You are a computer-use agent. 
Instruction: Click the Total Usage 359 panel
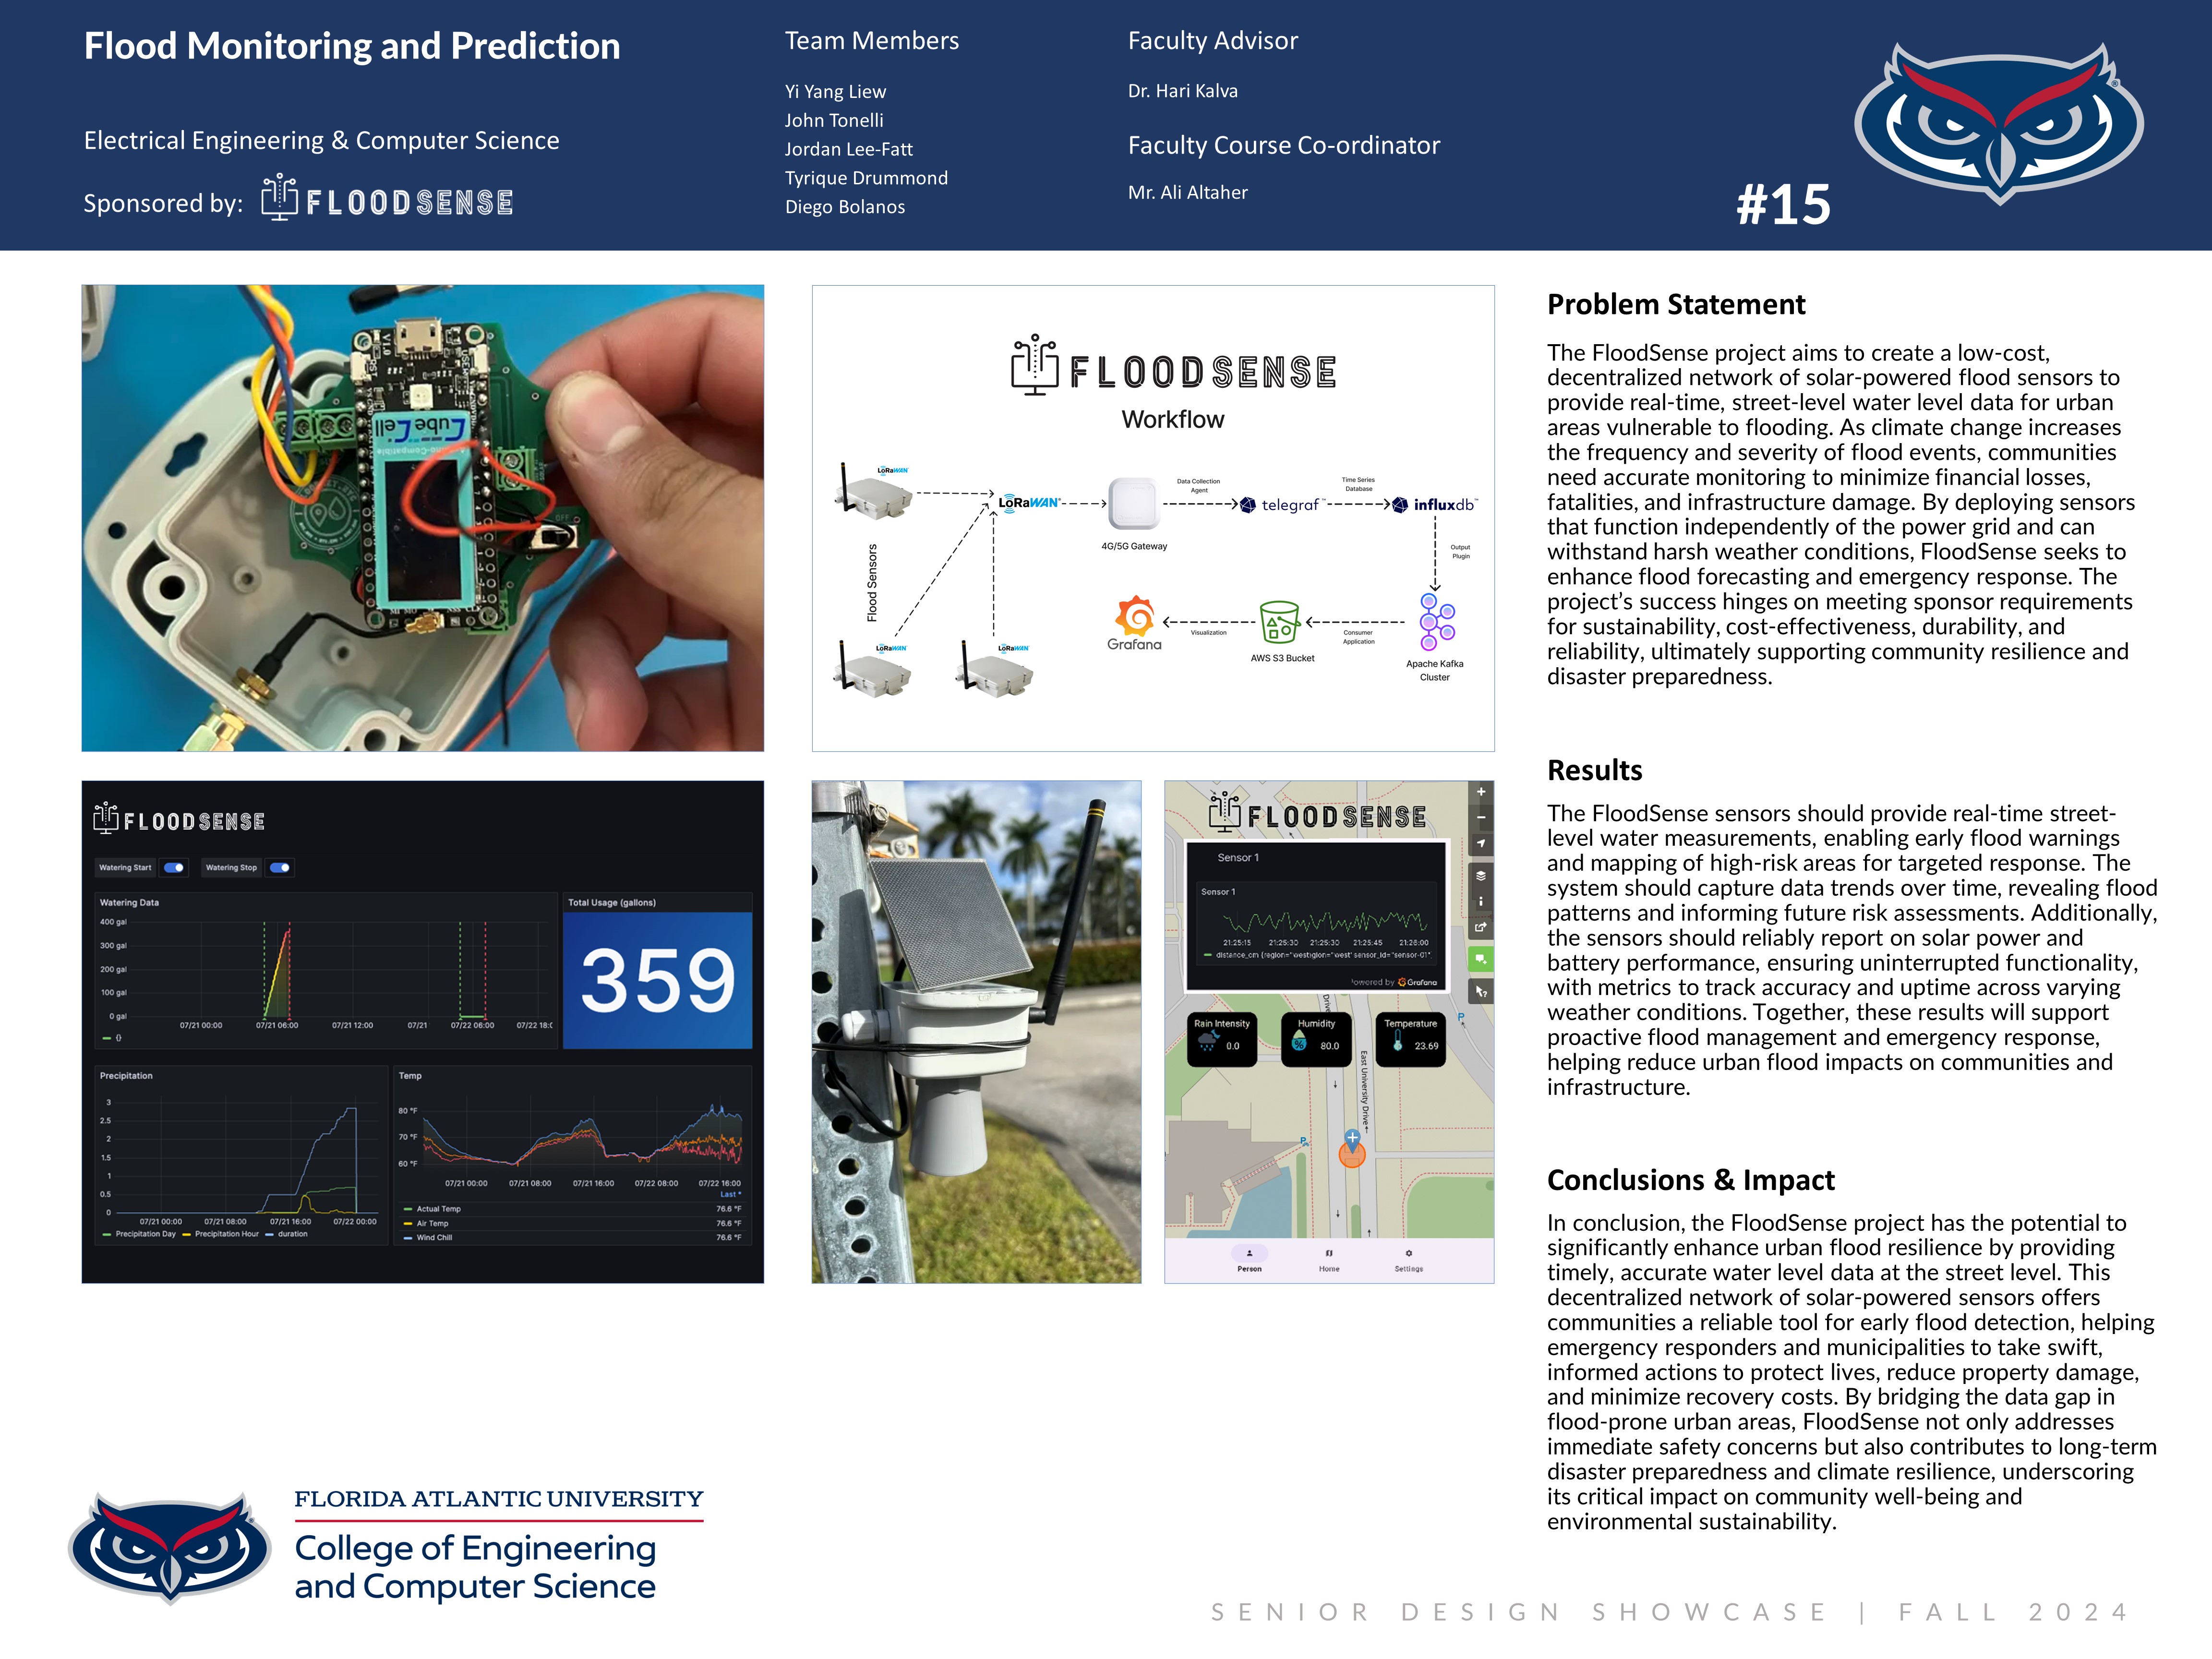(657, 979)
